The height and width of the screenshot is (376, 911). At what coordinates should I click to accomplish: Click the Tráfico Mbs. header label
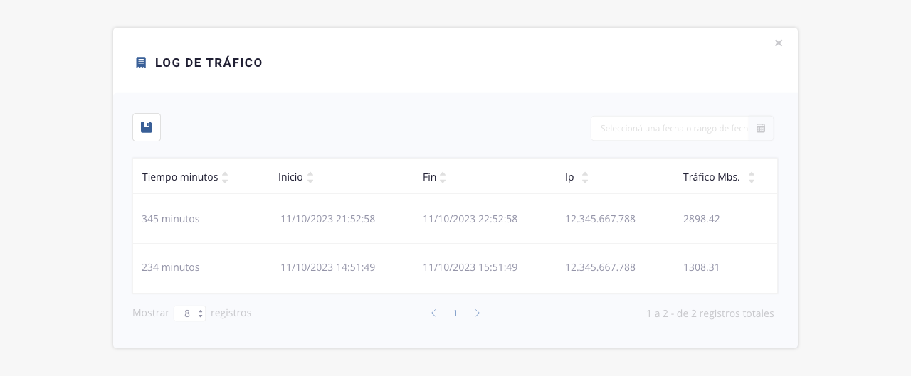click(711, 177)
